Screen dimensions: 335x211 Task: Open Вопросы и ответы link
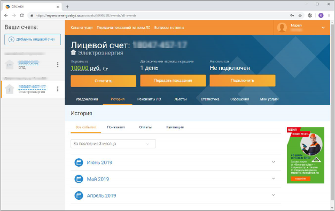(169, 28)
